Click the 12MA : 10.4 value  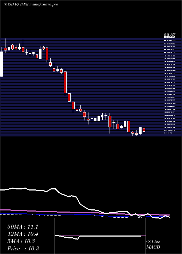tap(23, 234)
